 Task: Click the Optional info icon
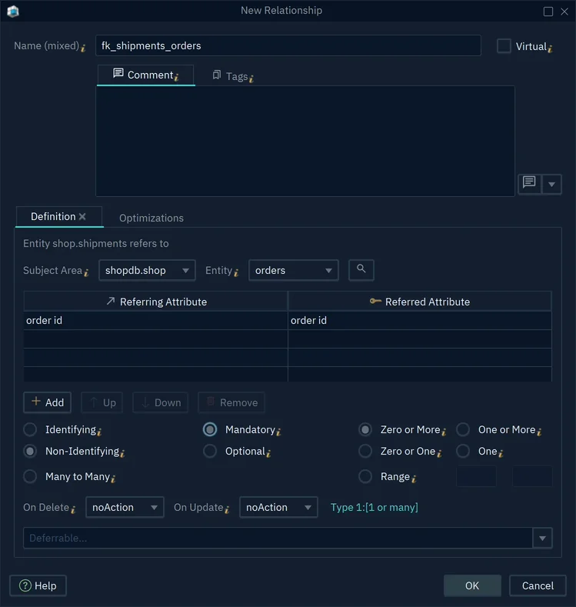tap(268, 453)
